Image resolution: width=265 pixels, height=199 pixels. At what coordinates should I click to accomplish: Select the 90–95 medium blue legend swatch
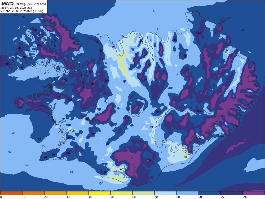pos(210,193)
